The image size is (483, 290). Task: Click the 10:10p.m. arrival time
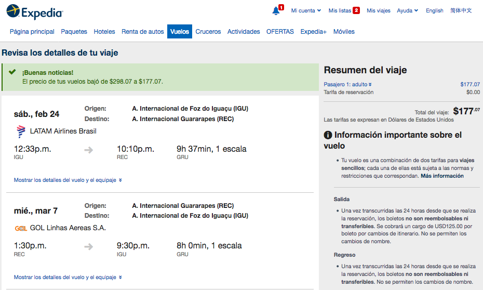[136, 149]
